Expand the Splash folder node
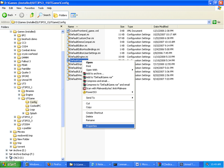Viewport: 224px width, 168px height. pos(23,113)
